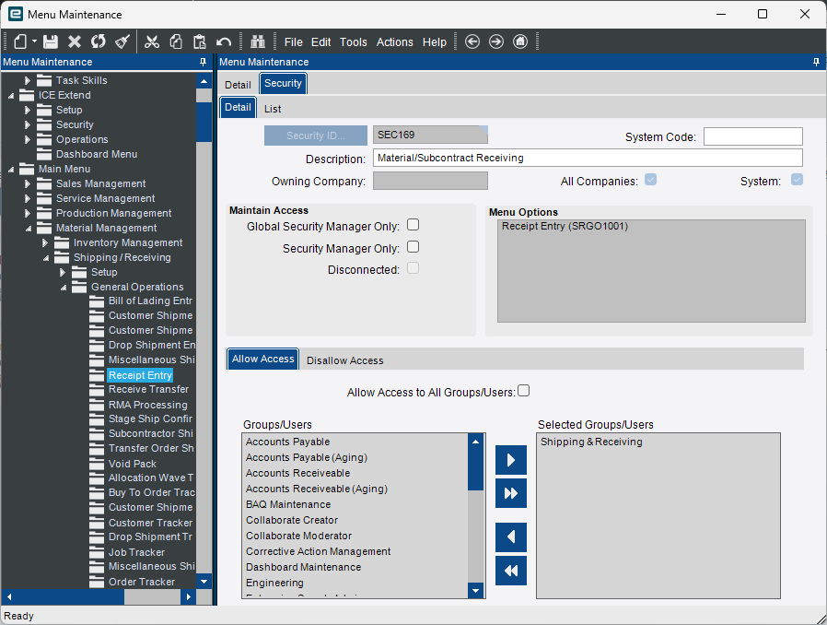This screenshot has width=827, height=625.
Task: Expand the Sales Management node
Action: pos(28,184)
